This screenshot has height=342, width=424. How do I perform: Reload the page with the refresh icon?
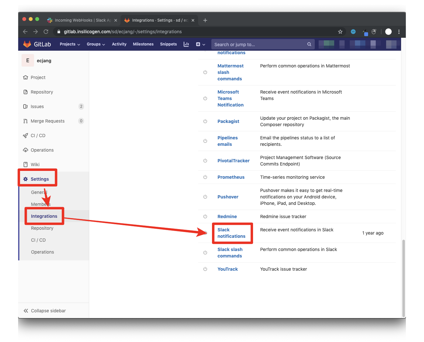click(46, 32)
